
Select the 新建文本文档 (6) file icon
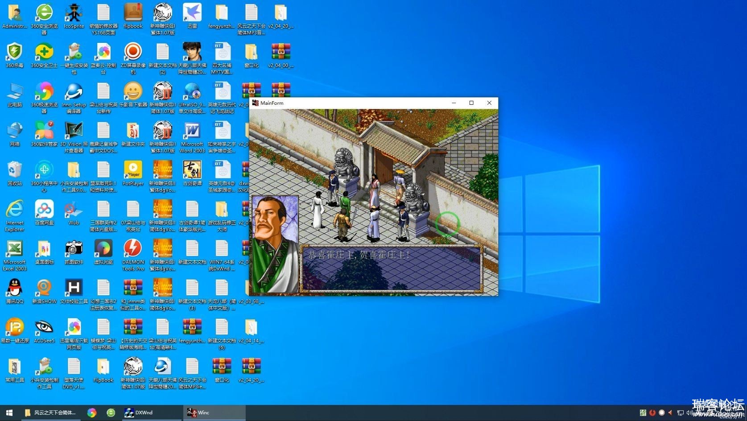tap(222, 334)
